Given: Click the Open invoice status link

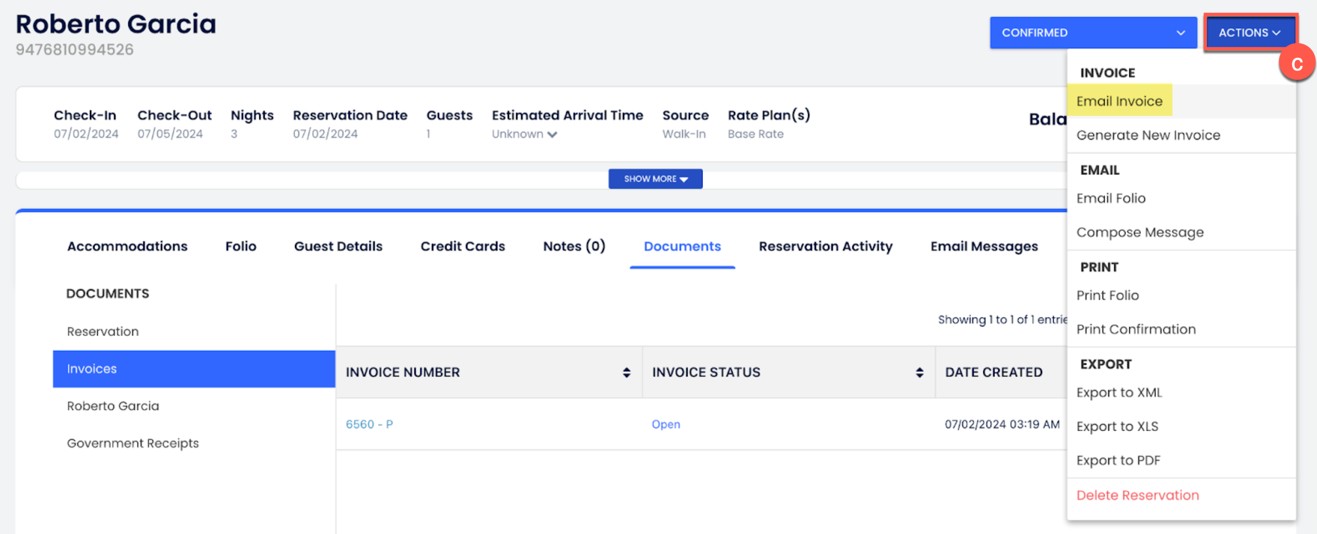Looking at the screenshot, I should pos(665,424).
